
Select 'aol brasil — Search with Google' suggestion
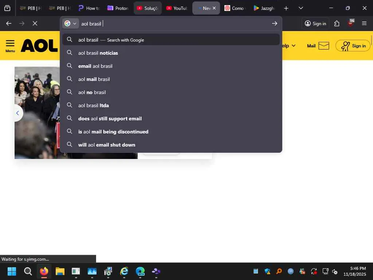coord(171,40)
